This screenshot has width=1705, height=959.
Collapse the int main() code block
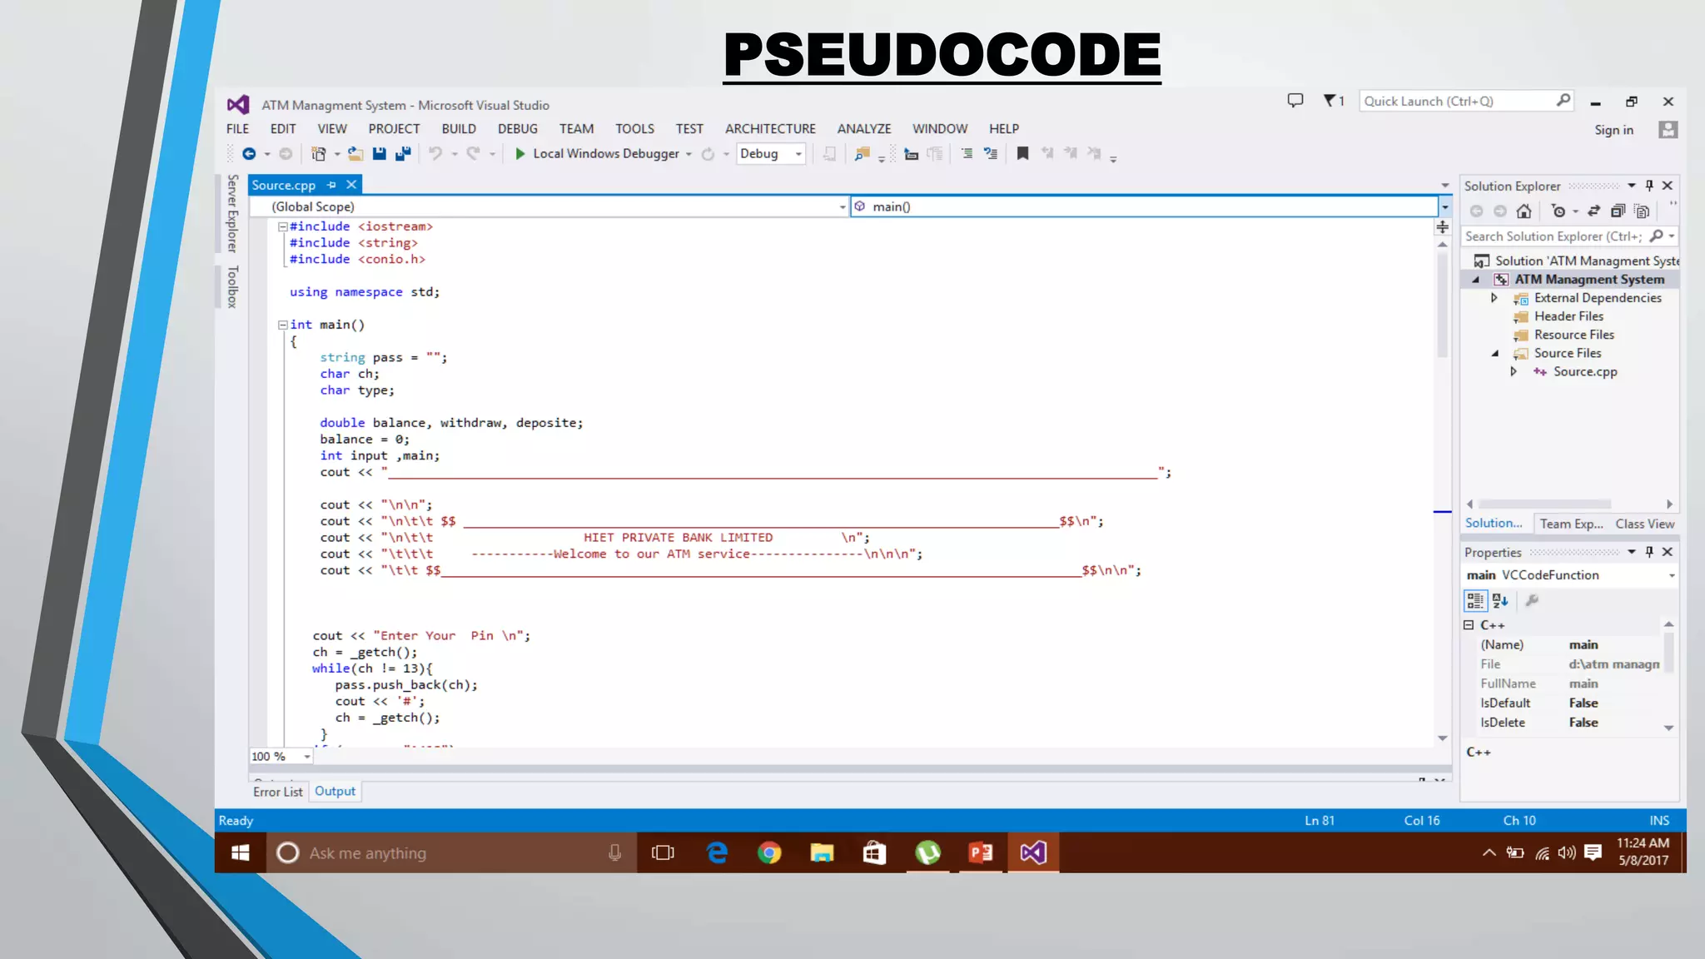coord(283,325)
